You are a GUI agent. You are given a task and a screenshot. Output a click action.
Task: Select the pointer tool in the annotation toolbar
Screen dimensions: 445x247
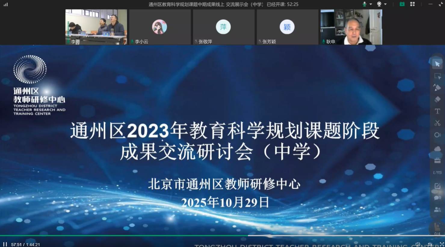437,63
